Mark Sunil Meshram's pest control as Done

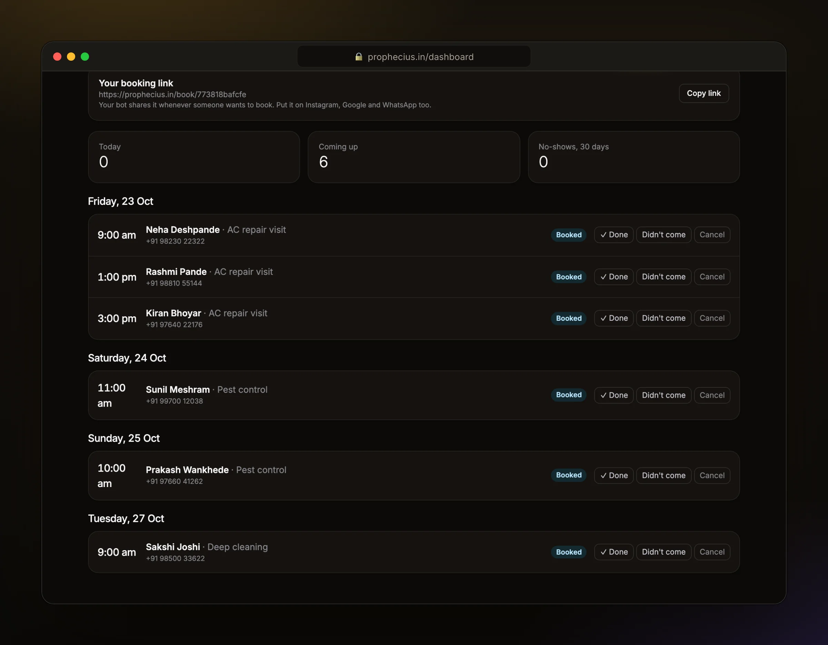pyautogui.click(x=613, y=395)
